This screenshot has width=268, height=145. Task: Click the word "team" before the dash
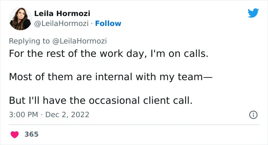coord(190,77)
